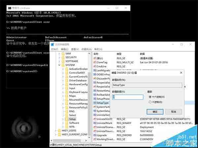
Task: Select the WPA folder icon
Action: (67, 127)
